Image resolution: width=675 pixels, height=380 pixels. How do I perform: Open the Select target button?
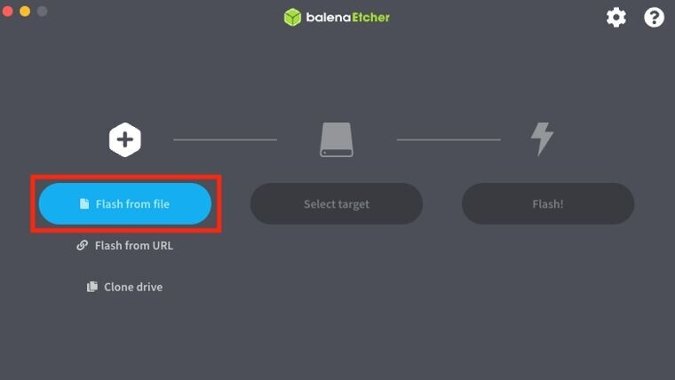tap(337, 203)
